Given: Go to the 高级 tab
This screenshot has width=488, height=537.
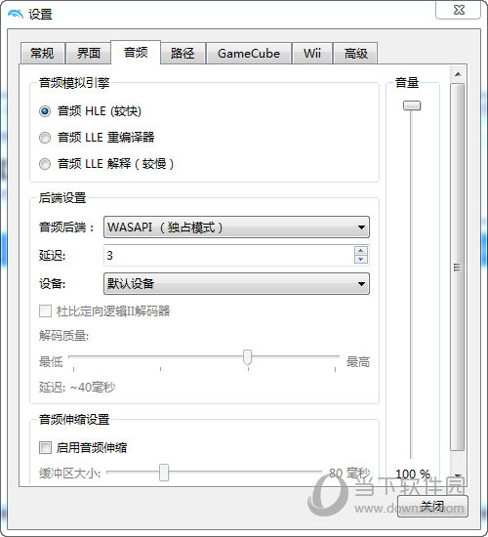Looking at the screenshot, I should [355, 54].
